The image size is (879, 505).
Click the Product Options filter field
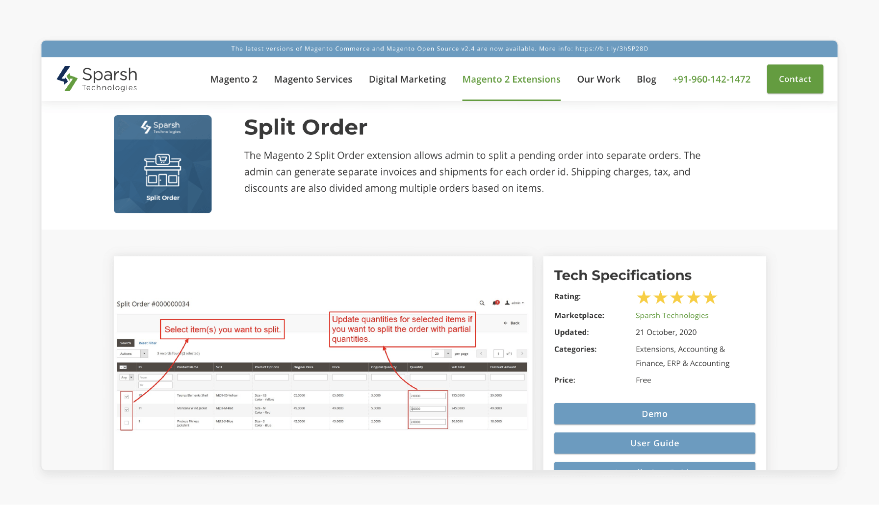click(272, 378)
